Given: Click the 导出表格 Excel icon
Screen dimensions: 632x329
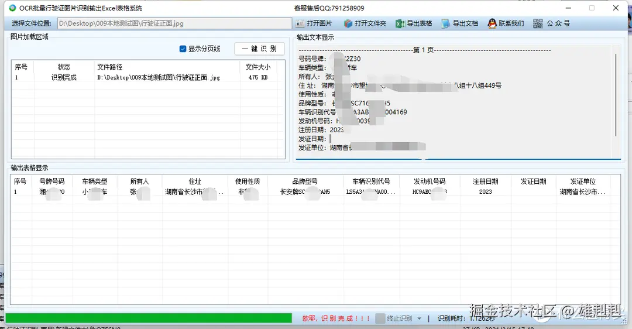Looking at the screenshot, I should 400,24.
